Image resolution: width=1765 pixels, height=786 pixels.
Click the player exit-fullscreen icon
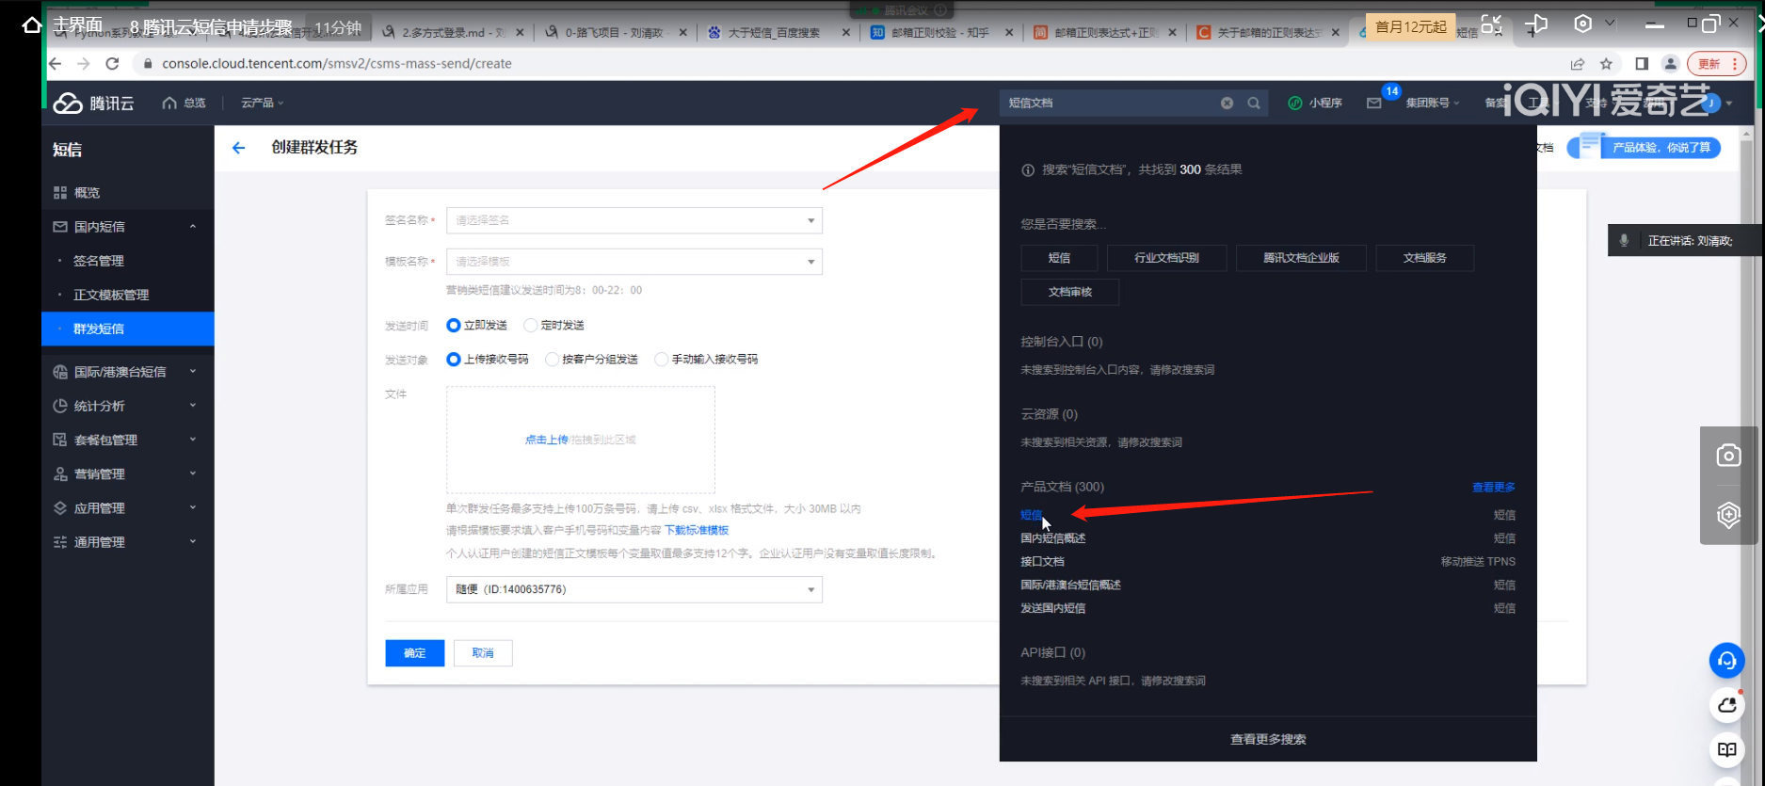1492,24
